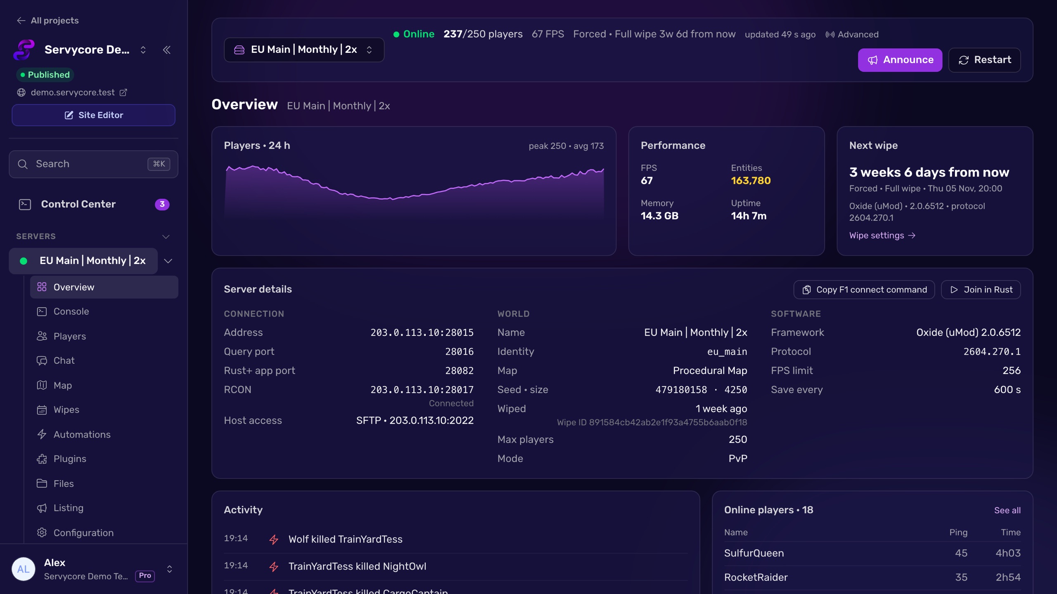Go back to All projects
The width and height of the screenshot is (1057, 594).
click(48, 20)
